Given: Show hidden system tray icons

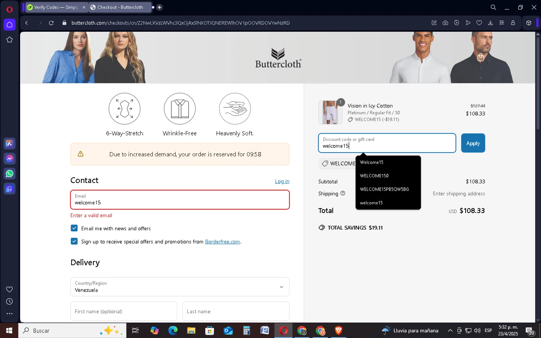Looking at the screenshot, I should [x=450, y=330].
